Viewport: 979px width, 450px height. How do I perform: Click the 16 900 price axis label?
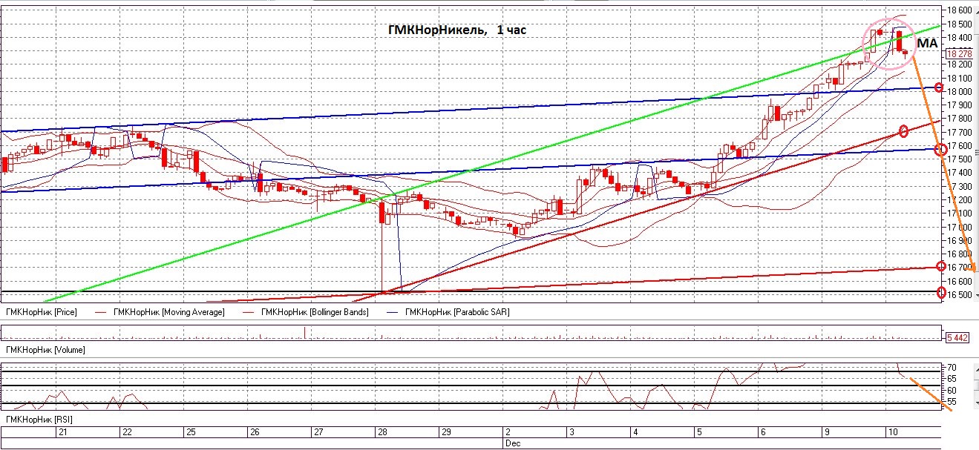tap(959, 240)
